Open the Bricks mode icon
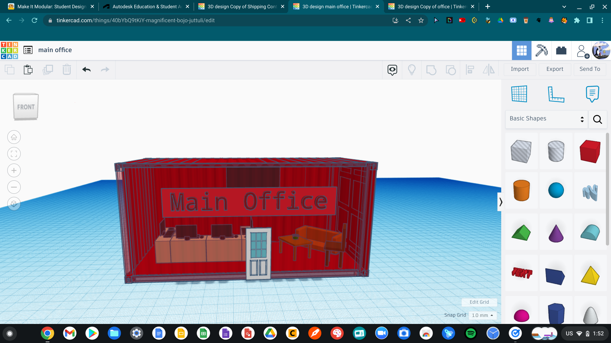 [x=561, y=50]
